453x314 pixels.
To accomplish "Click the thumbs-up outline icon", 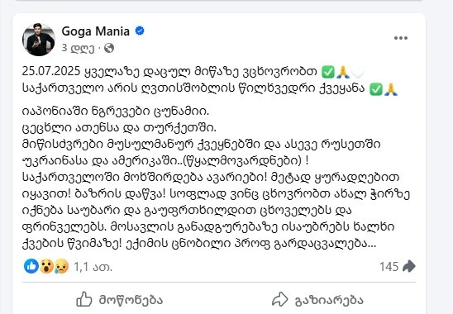I will point(84,299).
